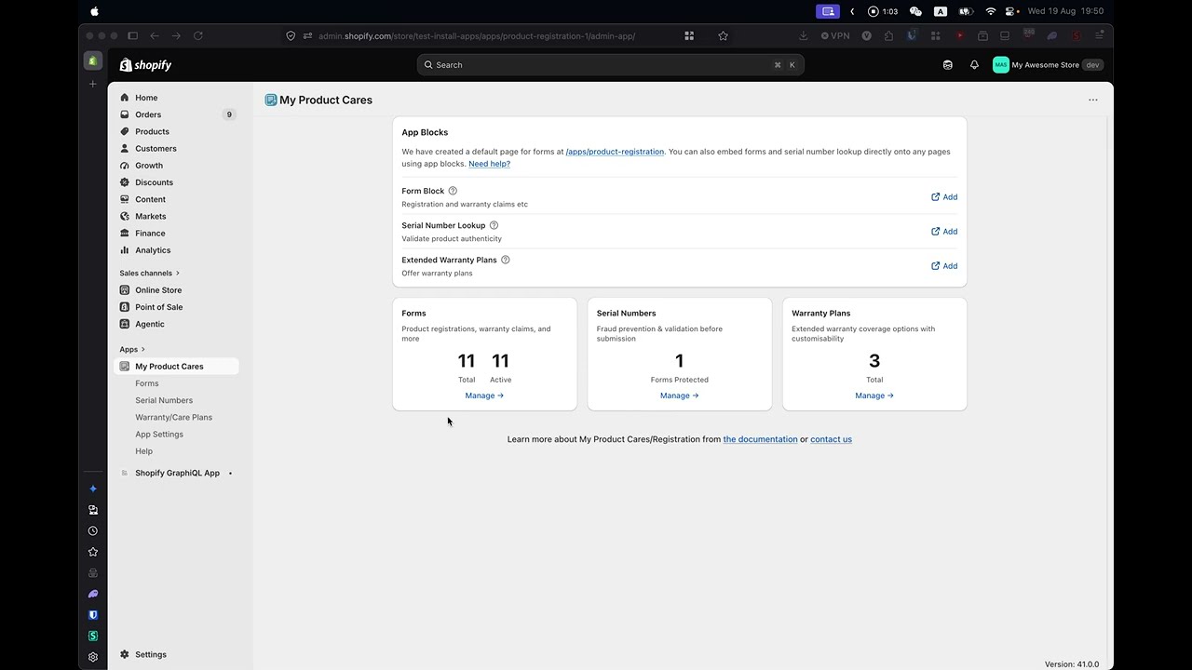Bookmark page with the star icon
1192x670 pixels.
(723, 35)
